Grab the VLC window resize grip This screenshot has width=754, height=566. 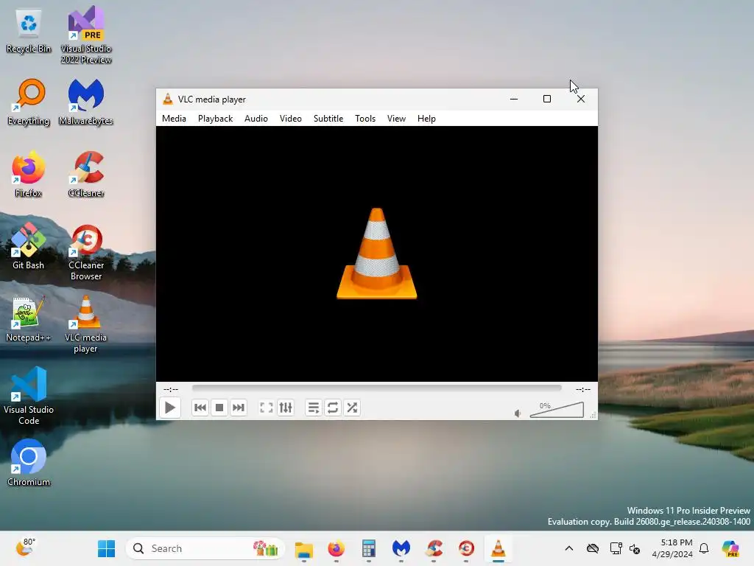(x=593, y=416)
